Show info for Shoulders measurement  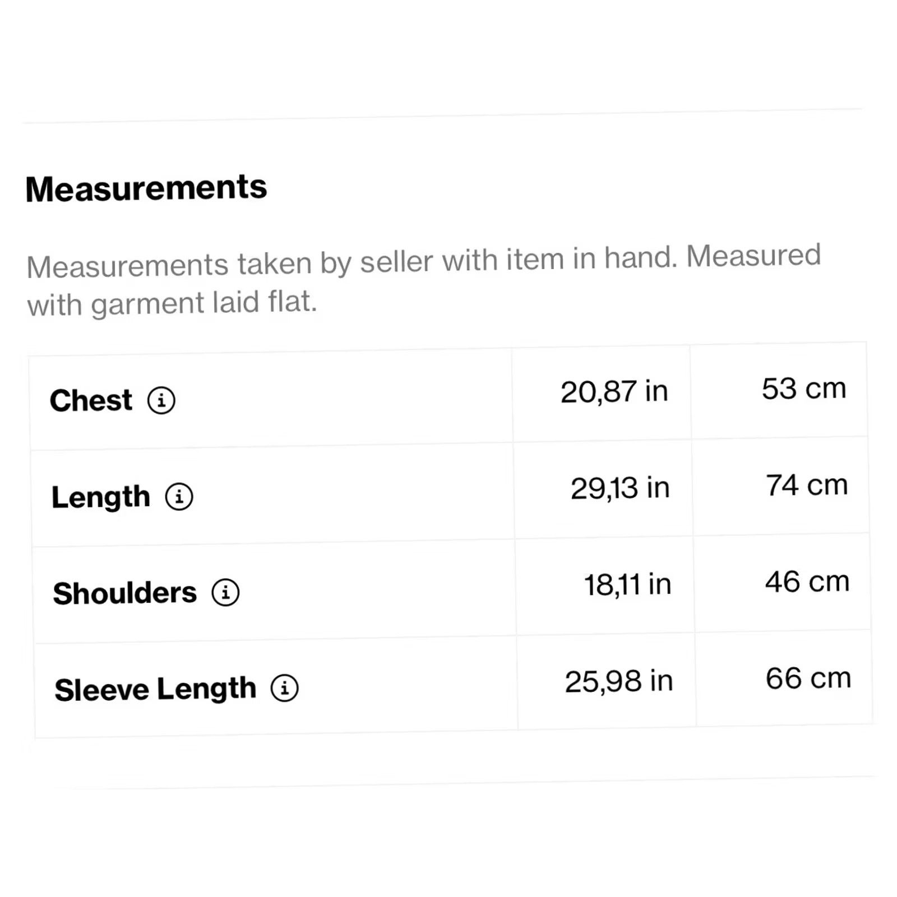226,593
